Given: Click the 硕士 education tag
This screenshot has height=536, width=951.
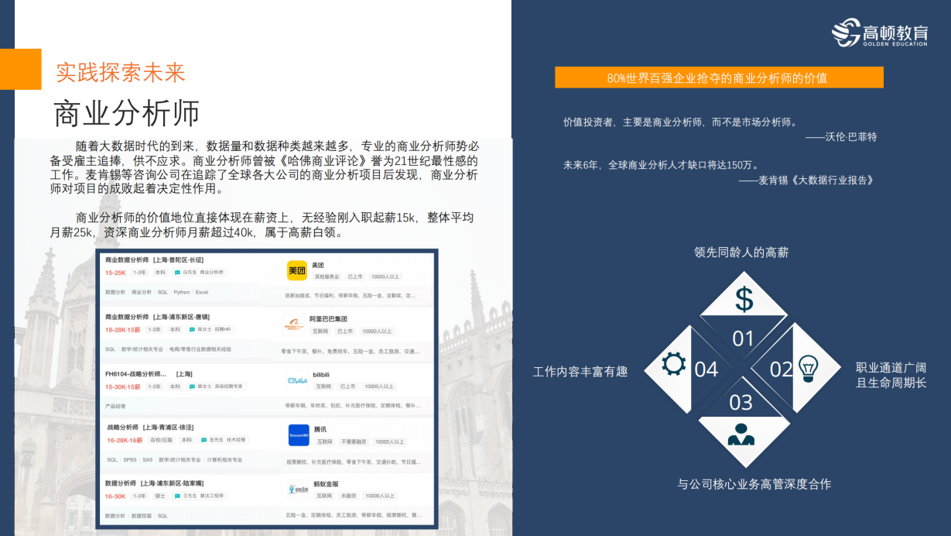Looking at the screenshot, I should point(160,496).
